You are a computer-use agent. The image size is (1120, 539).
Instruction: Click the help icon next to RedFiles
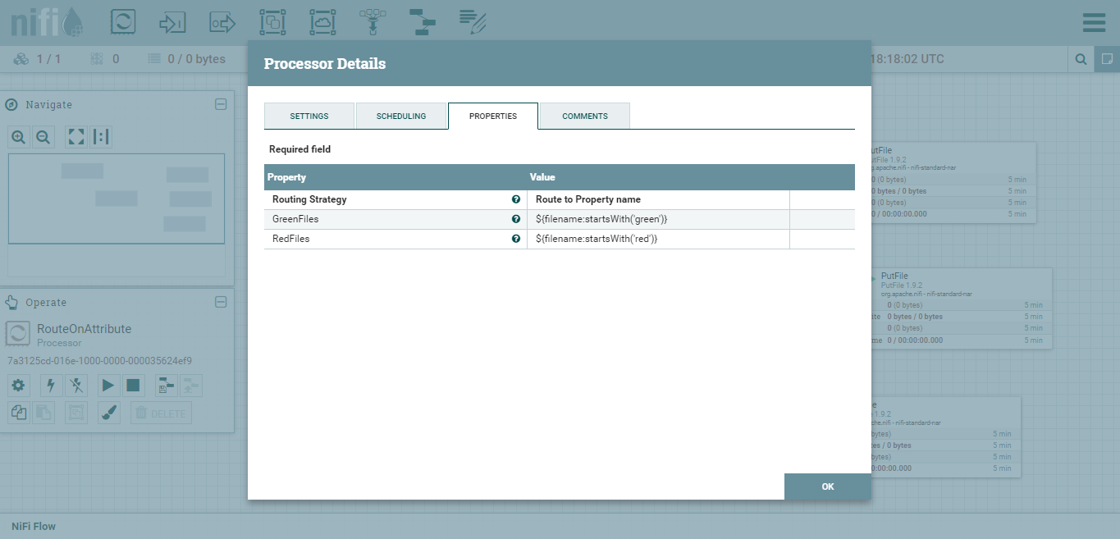click(x=516, y=239)
